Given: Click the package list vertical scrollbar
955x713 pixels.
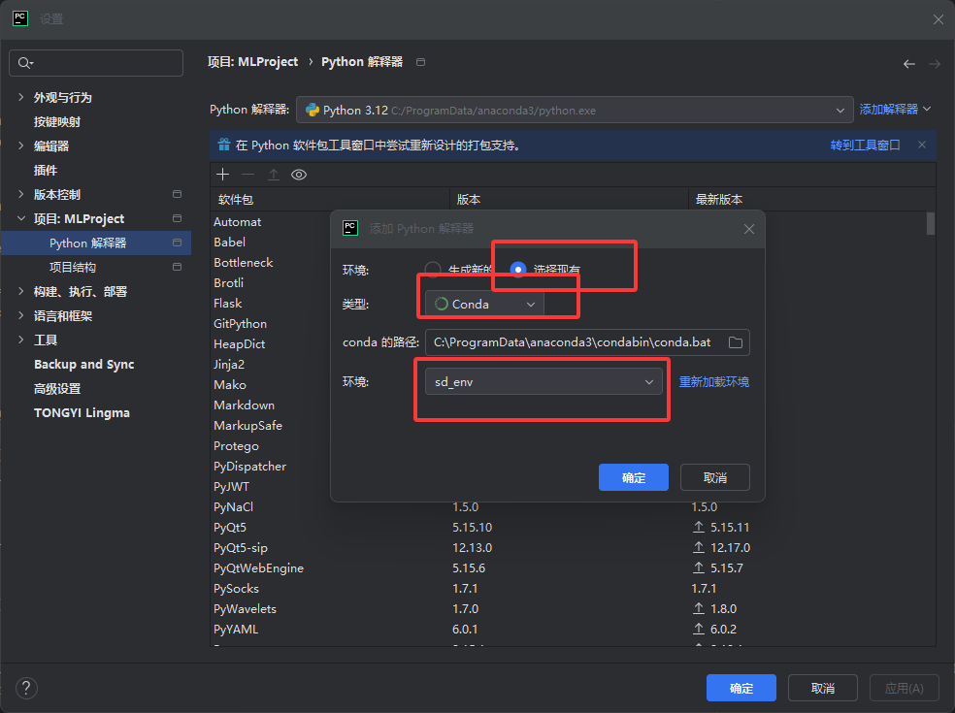Looking at the screenshot, I should point(930,223).
